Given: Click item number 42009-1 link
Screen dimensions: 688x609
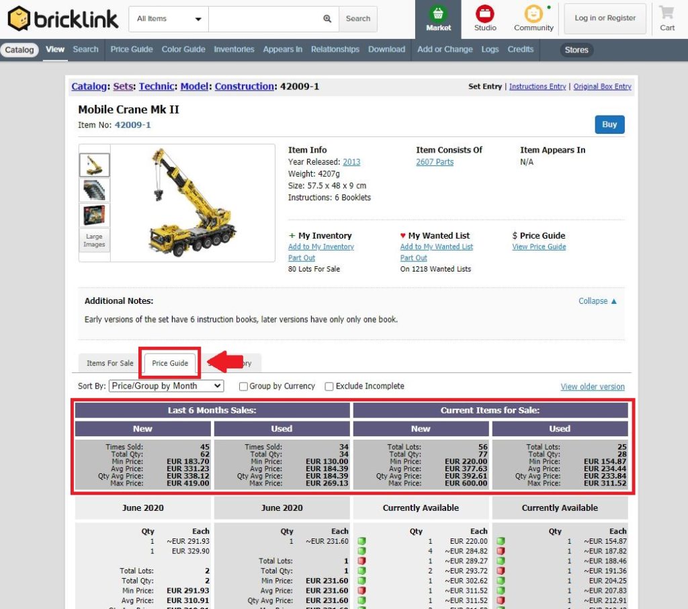Looking at the screenshot, I should (132, 125).
